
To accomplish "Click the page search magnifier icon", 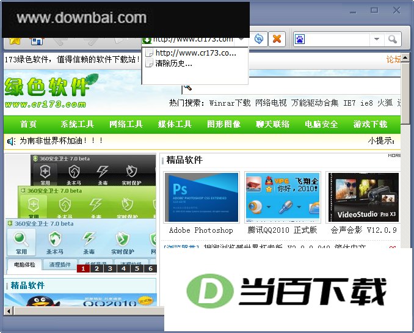I will [187, 87].
